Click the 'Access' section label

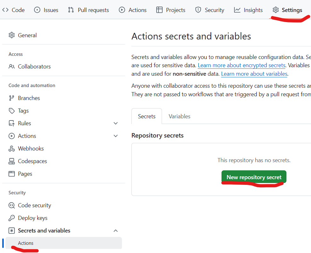pos(16,54)
